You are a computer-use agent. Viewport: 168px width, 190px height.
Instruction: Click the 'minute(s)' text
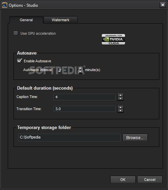point(93,70)
